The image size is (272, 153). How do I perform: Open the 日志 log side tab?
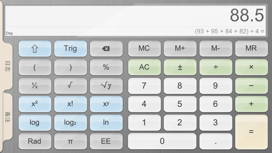(x=7, y=66)
